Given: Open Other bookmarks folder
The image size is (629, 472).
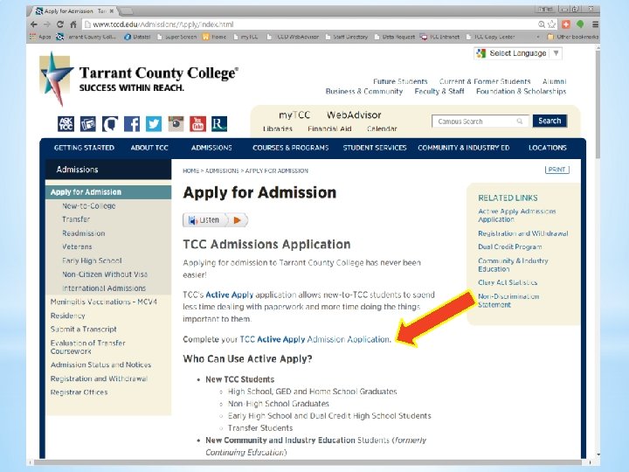Looking at the screenshot, I should pyautogui.click(x=573, y=37).
